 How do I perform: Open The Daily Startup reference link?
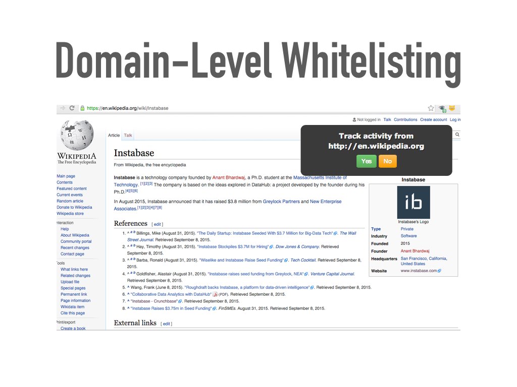coord(265,233)
